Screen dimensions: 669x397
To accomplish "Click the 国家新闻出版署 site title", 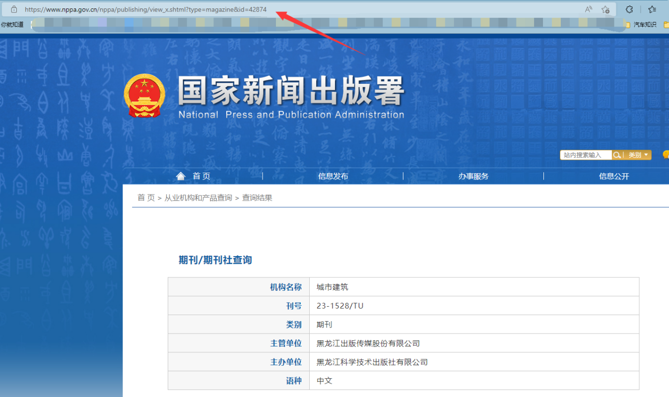I will coord(291,91).
